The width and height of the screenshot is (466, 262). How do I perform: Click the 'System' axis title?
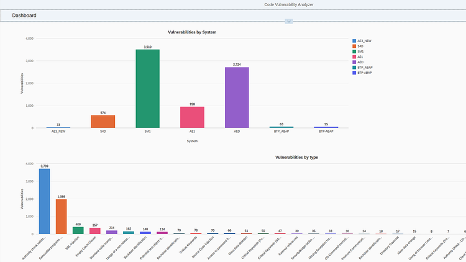coord(192,141)
